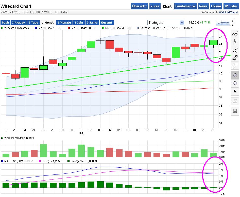The height and width of the screenshot is (197, 240).
Task: Open the IR-Infos tab
Action: (231, 6)
